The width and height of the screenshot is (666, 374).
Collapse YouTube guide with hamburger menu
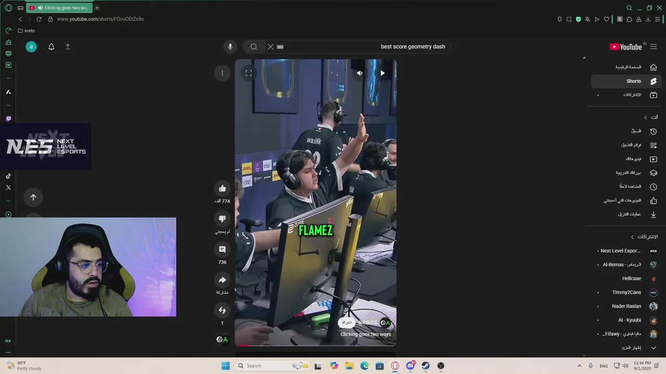click(x=654, y=47)
